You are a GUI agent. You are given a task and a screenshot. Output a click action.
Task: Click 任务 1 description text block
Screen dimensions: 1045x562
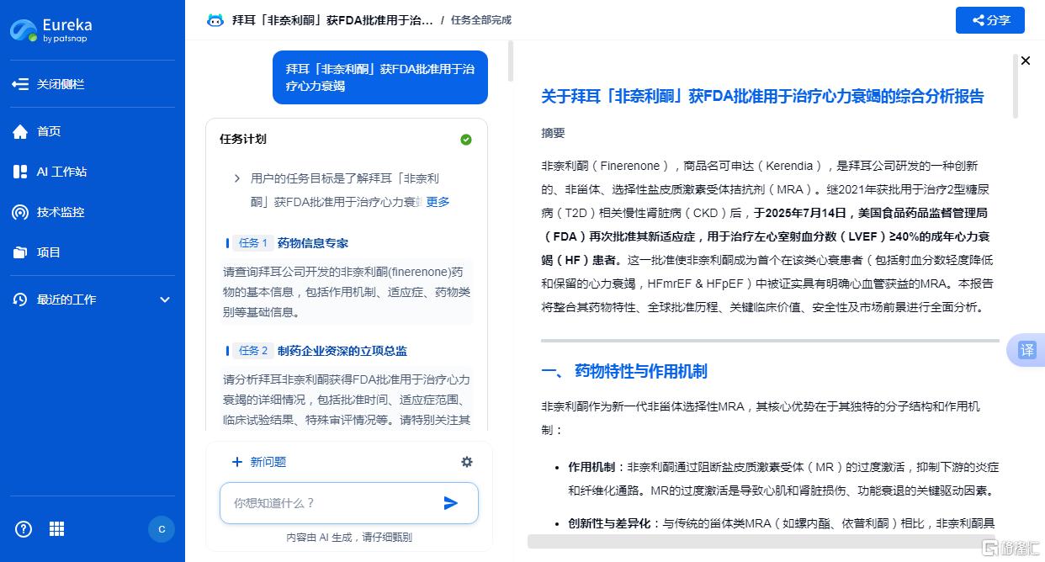coord(347,292)
